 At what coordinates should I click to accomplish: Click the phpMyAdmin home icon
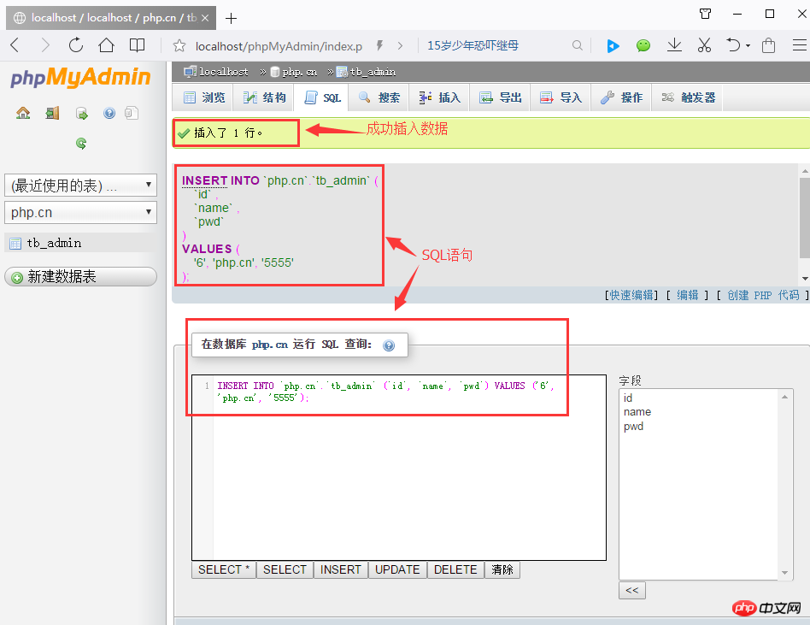click(x=23, y=113)
